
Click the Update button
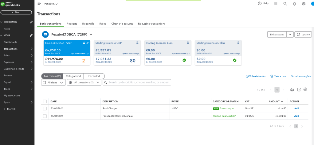click(303, 34)
